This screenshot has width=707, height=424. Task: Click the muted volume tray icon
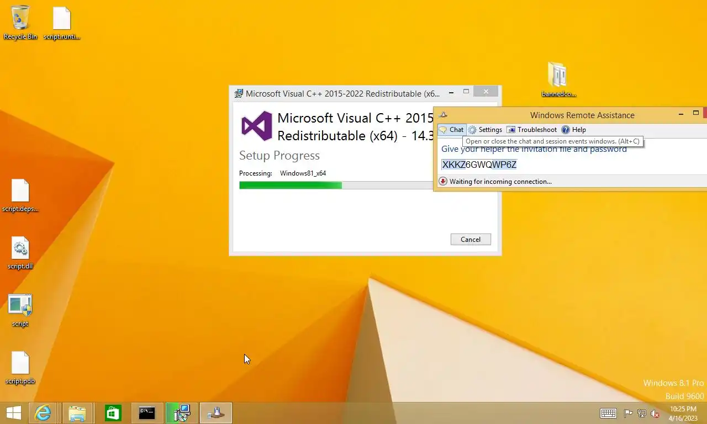click(x=655, y=413)
